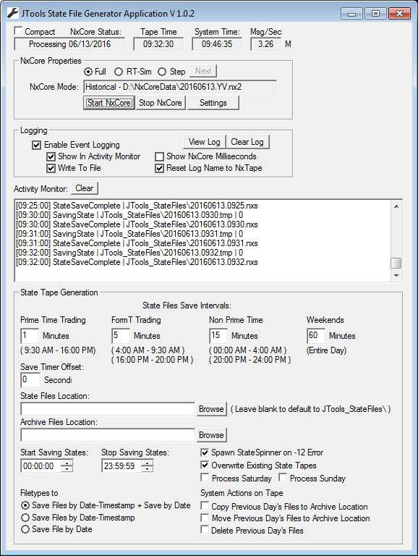Close the JTools State File Generator window
This screenshot has height=556, width=418.
coord(400,14)
